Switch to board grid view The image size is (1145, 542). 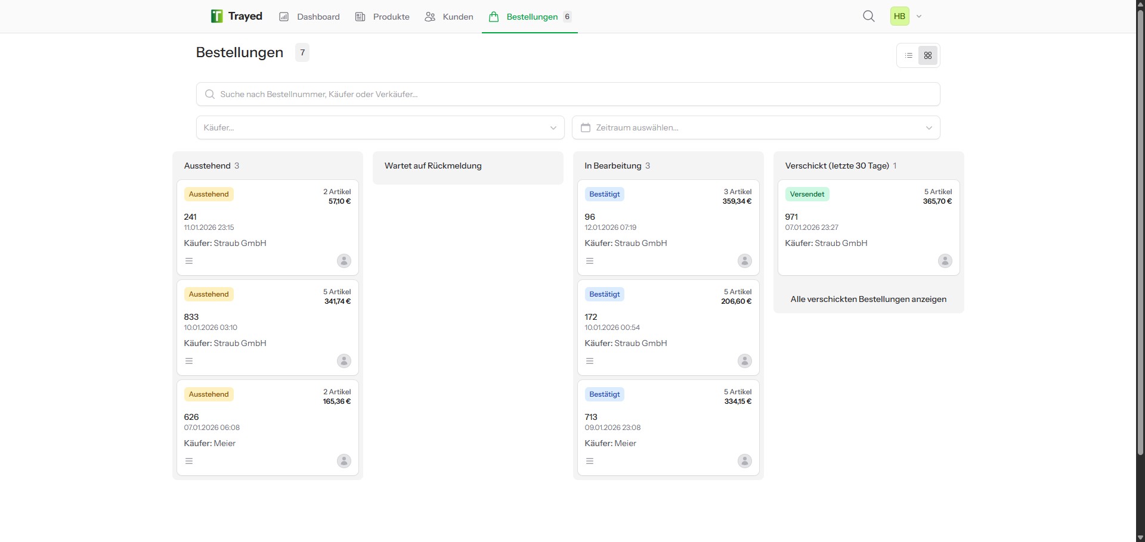pos(928,55)
